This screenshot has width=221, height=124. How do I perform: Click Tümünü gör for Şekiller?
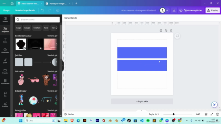52,55
